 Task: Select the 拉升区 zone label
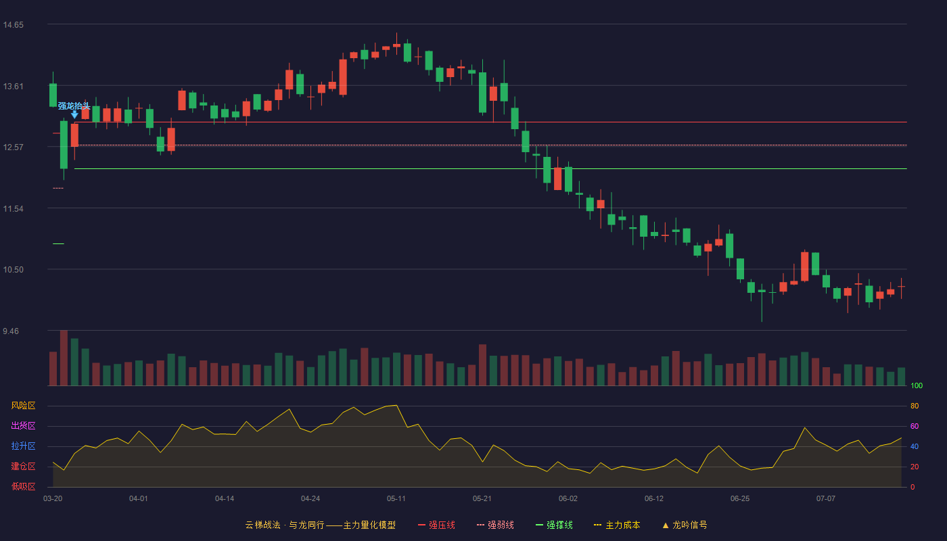pos(23,446)
